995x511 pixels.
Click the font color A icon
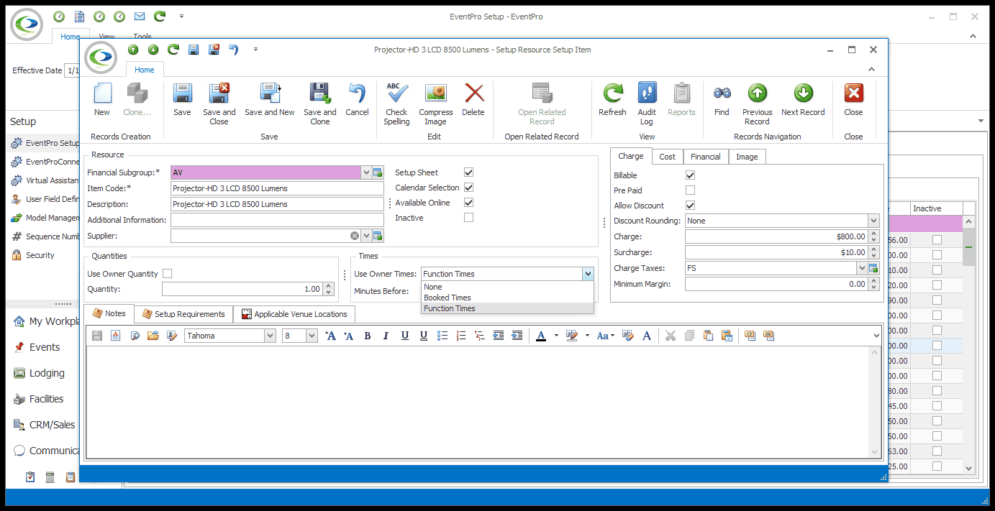[541, 336]
